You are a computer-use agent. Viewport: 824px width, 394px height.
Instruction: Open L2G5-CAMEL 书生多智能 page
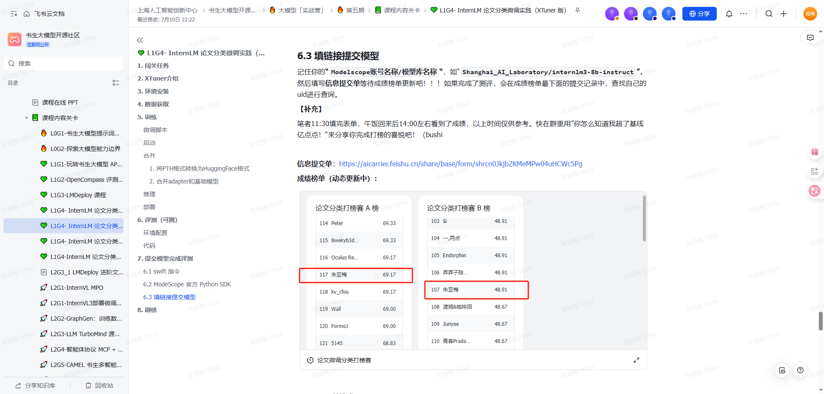[x=86, y=365]
